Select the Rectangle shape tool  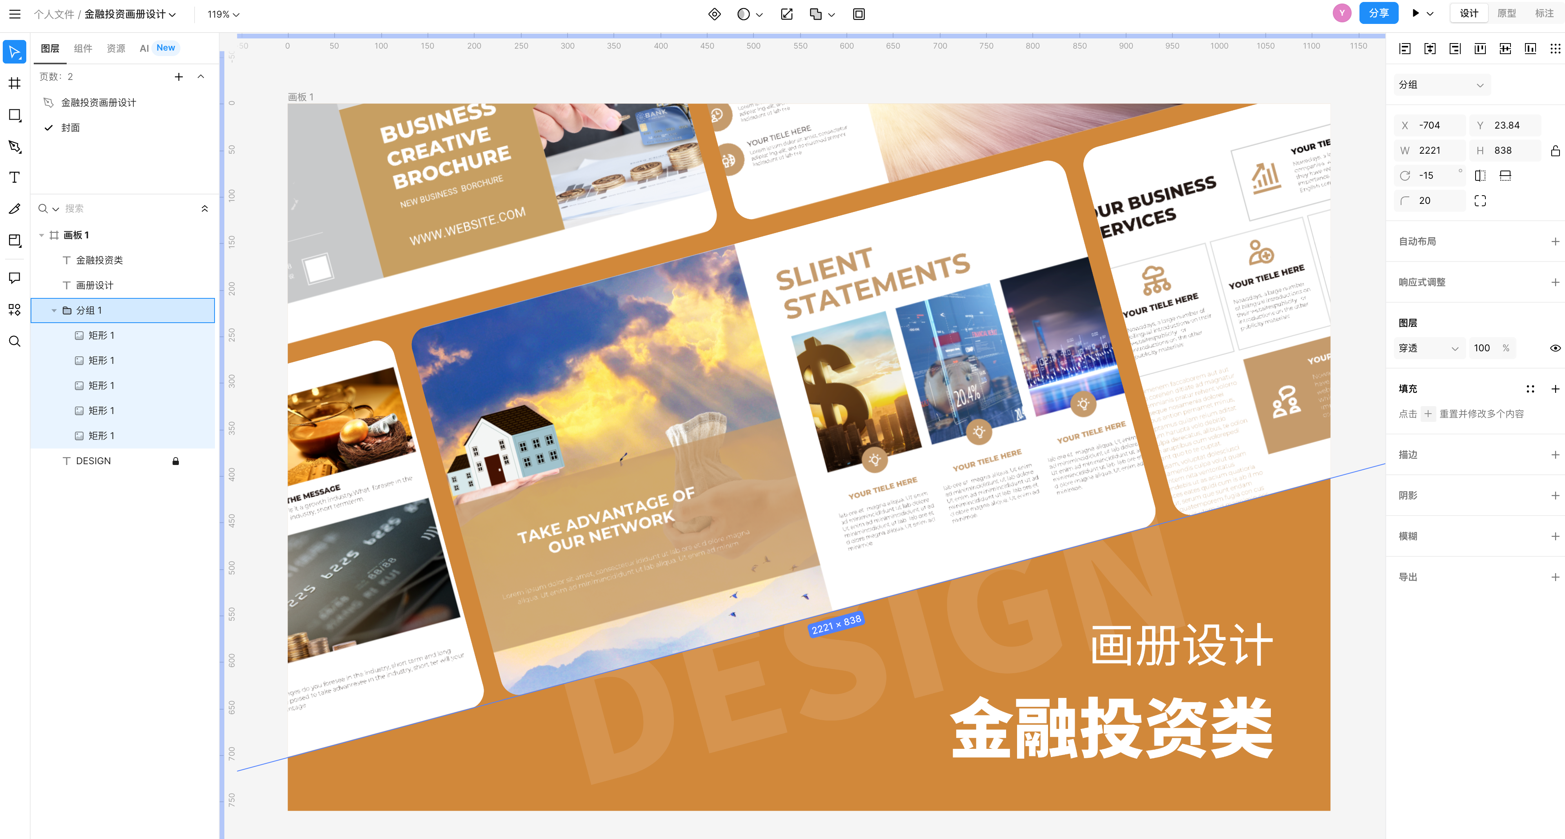(x=15, y=115)
